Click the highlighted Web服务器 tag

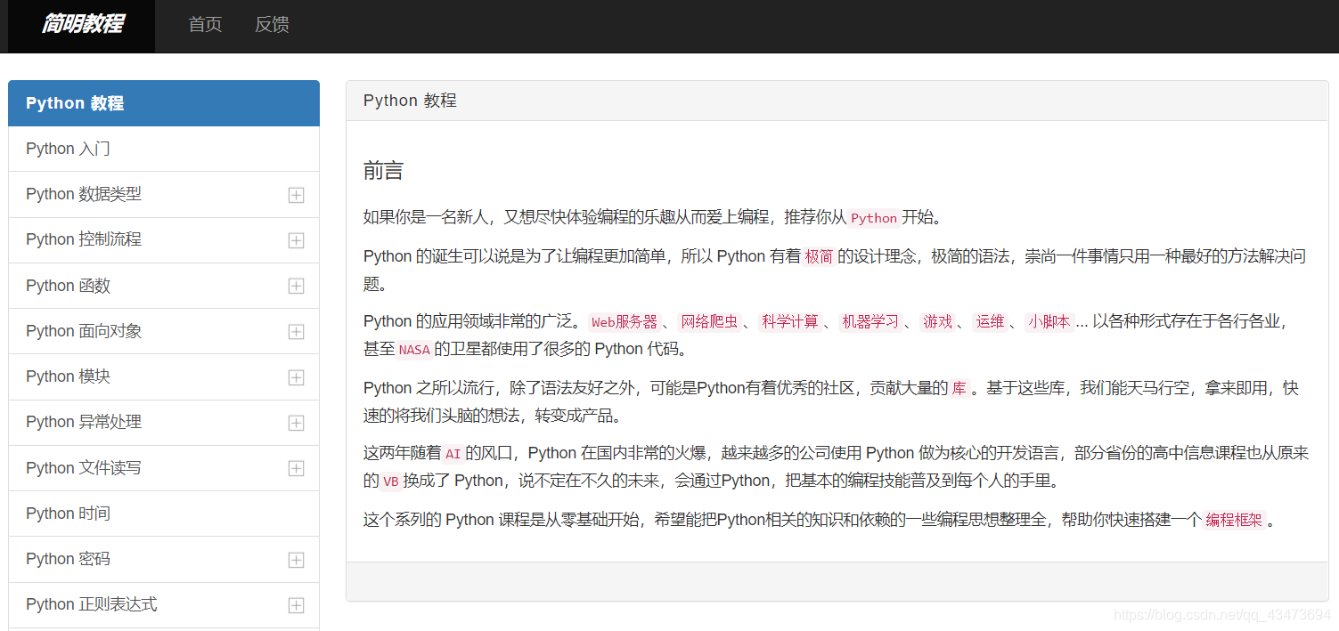click(625, 322)
